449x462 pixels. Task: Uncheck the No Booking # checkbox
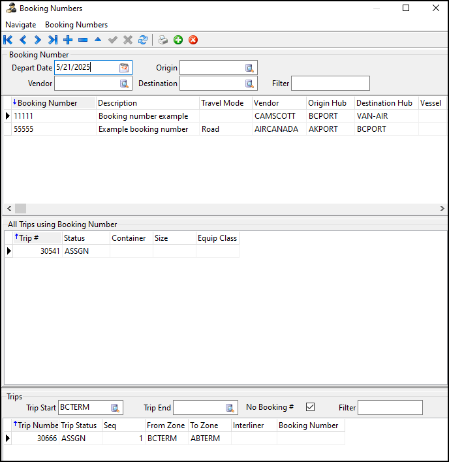310,407
